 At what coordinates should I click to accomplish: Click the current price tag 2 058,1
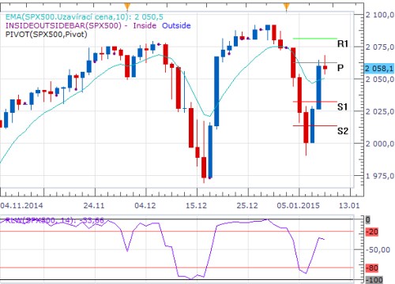point(379,69)
